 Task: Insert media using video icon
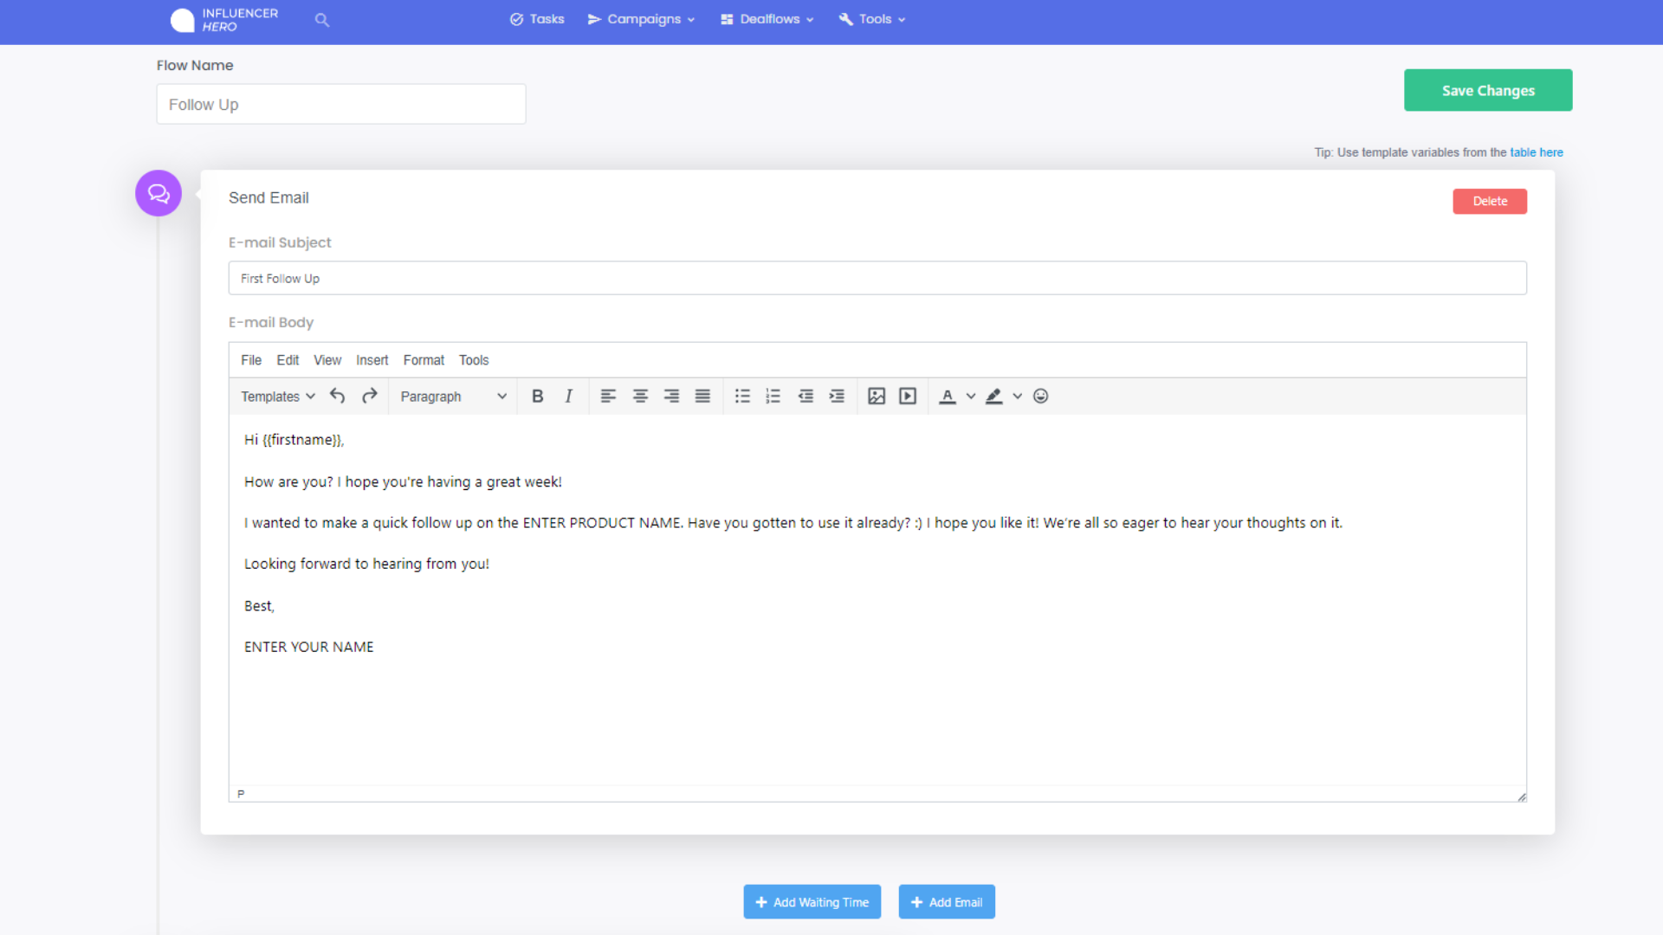[908, 396]
